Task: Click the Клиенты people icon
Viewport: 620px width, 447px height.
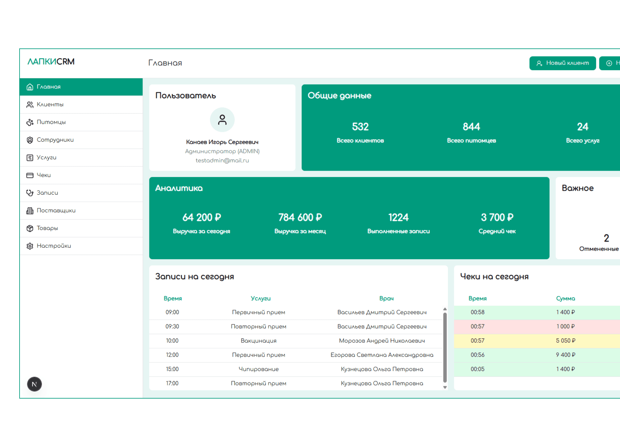Action: pyautogui.click(x=30, y=105)
